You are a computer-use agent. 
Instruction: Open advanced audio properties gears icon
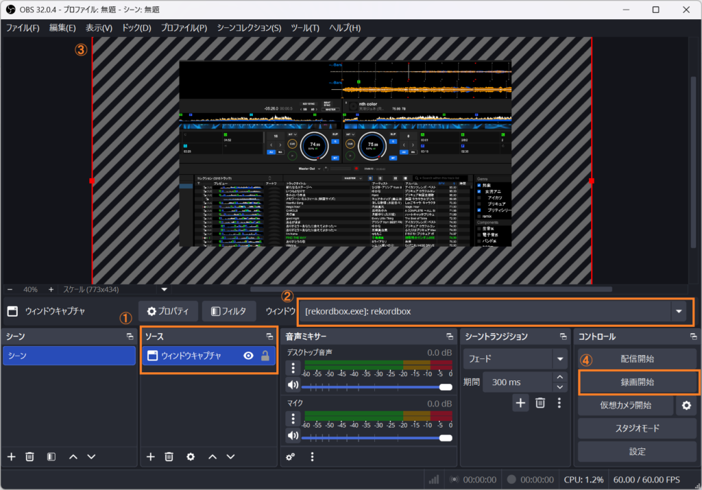tap(291, 456)
